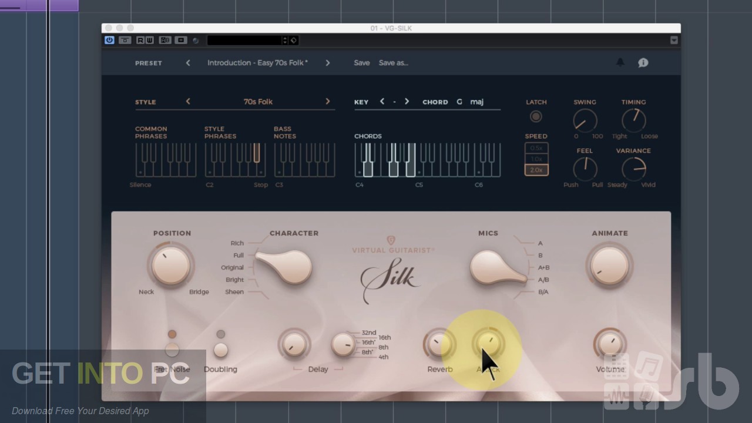Select Original character
Image resolution: width=752 pixels, height=423 pixels.
232,267
